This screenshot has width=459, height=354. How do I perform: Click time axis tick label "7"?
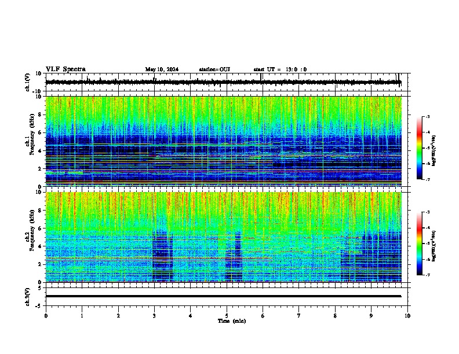(299, 316)
